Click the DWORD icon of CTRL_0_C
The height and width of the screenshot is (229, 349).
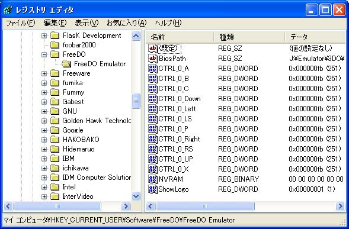(x=153, y=89)
